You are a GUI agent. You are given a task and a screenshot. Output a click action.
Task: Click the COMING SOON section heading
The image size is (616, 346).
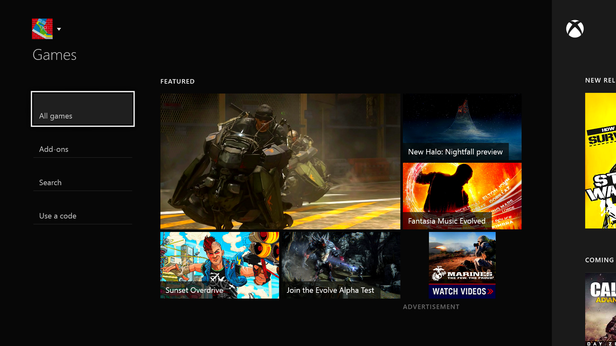tap(599, 260)
